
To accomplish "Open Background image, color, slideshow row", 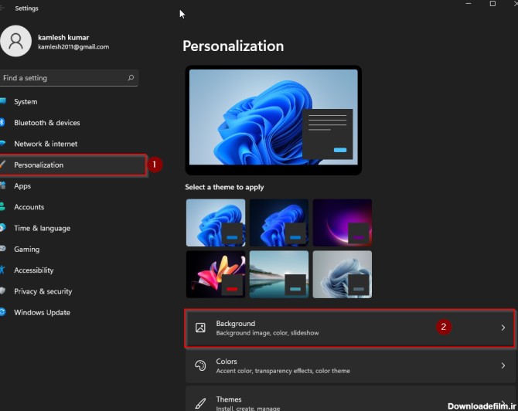I will coord(350,328).
